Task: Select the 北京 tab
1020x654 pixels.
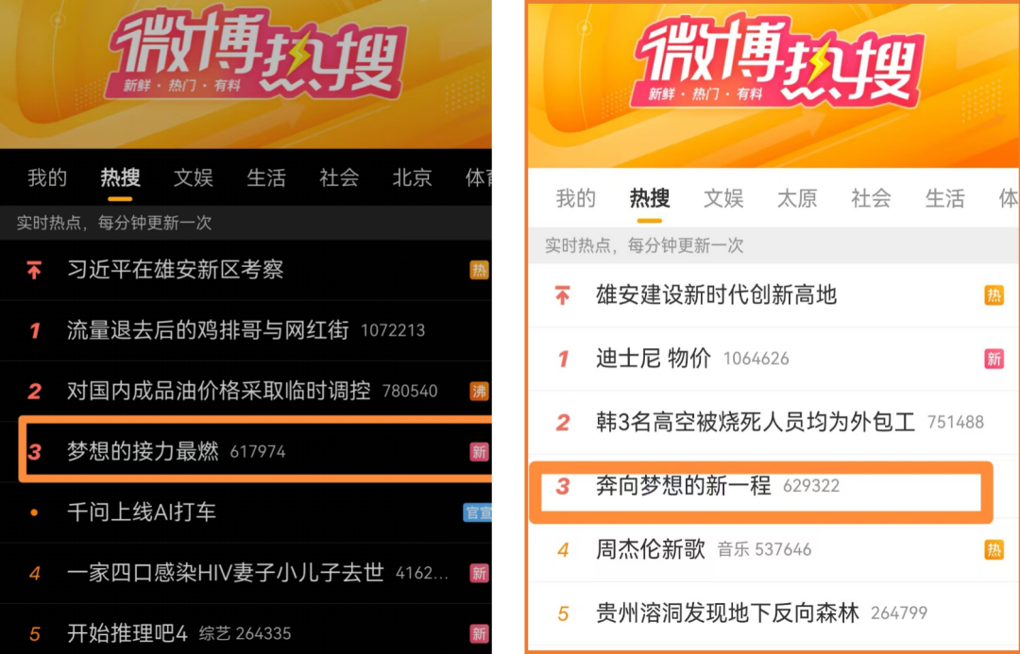Action: tap(412, 177)
